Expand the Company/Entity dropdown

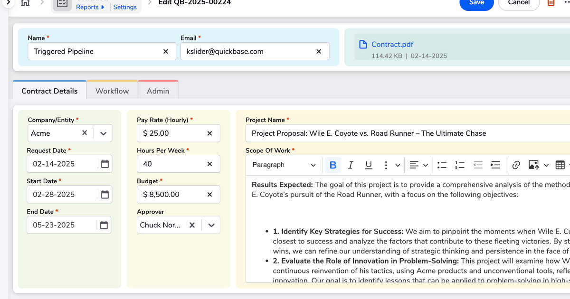[x=103, y=133]
